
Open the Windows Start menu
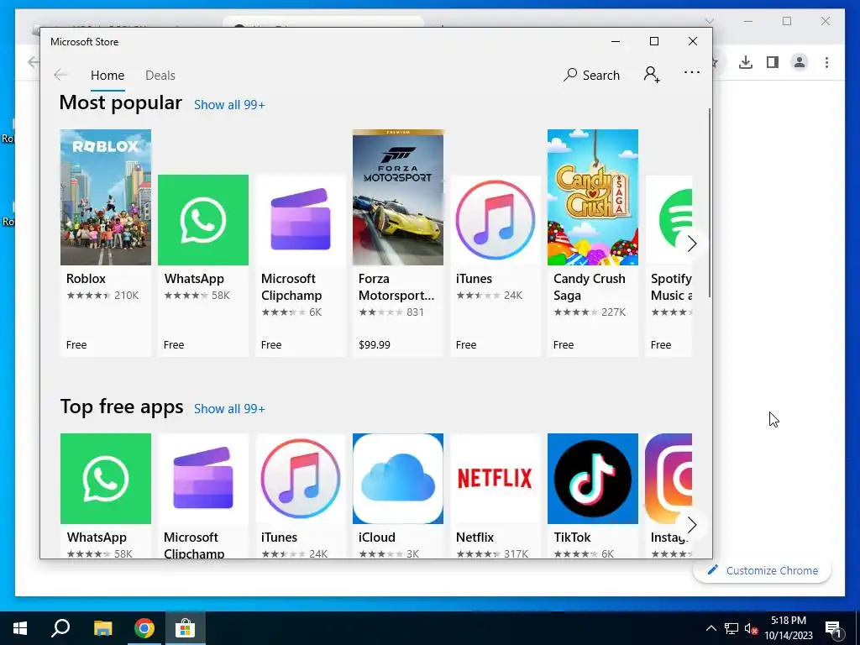point(20,628)
